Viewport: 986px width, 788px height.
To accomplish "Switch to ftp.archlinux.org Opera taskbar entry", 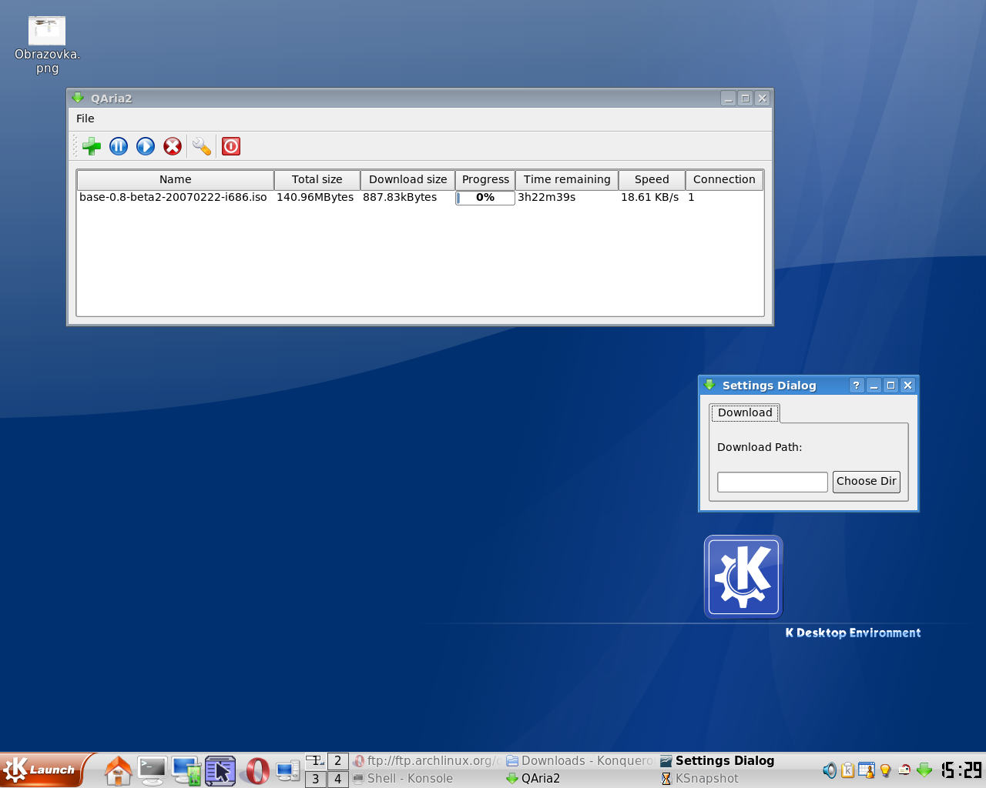I will [x=427, y=761].
